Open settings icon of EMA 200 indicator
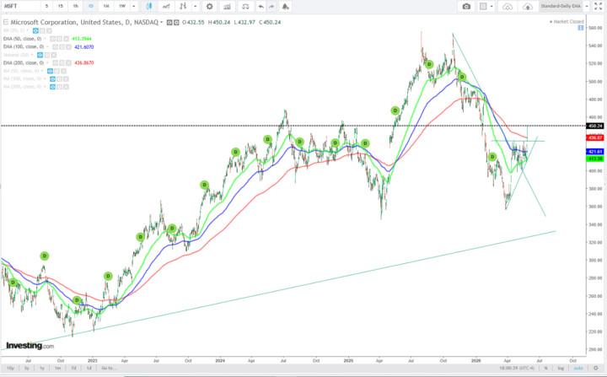The image size is (607, 377). tap(62, 62)
